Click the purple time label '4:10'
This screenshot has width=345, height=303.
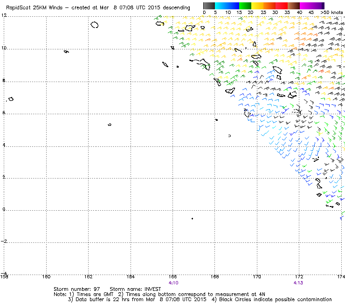coord(173,283)
